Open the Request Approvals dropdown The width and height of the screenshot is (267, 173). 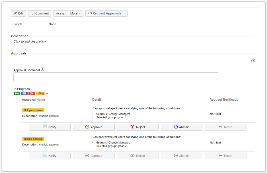(106, 13)
